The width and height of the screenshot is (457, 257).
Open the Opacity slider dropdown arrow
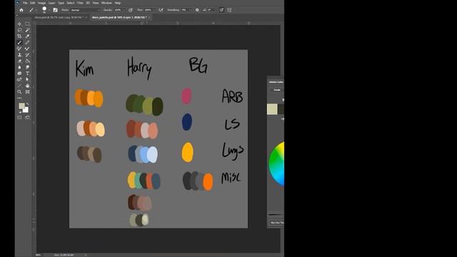(x=124, y=10)
